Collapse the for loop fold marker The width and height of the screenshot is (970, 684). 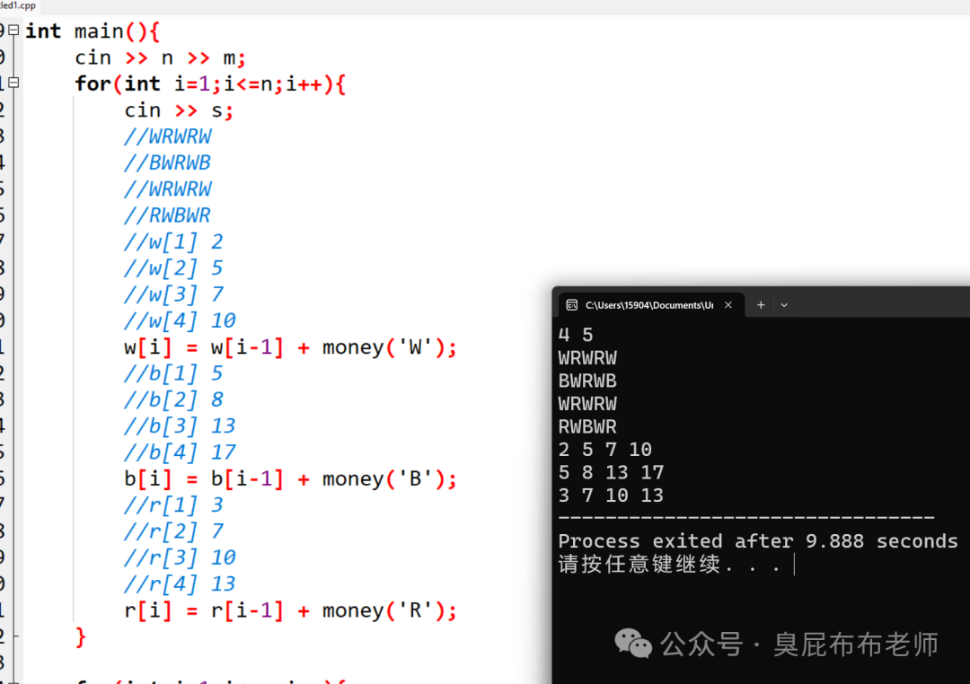click(x=13, y=83)
